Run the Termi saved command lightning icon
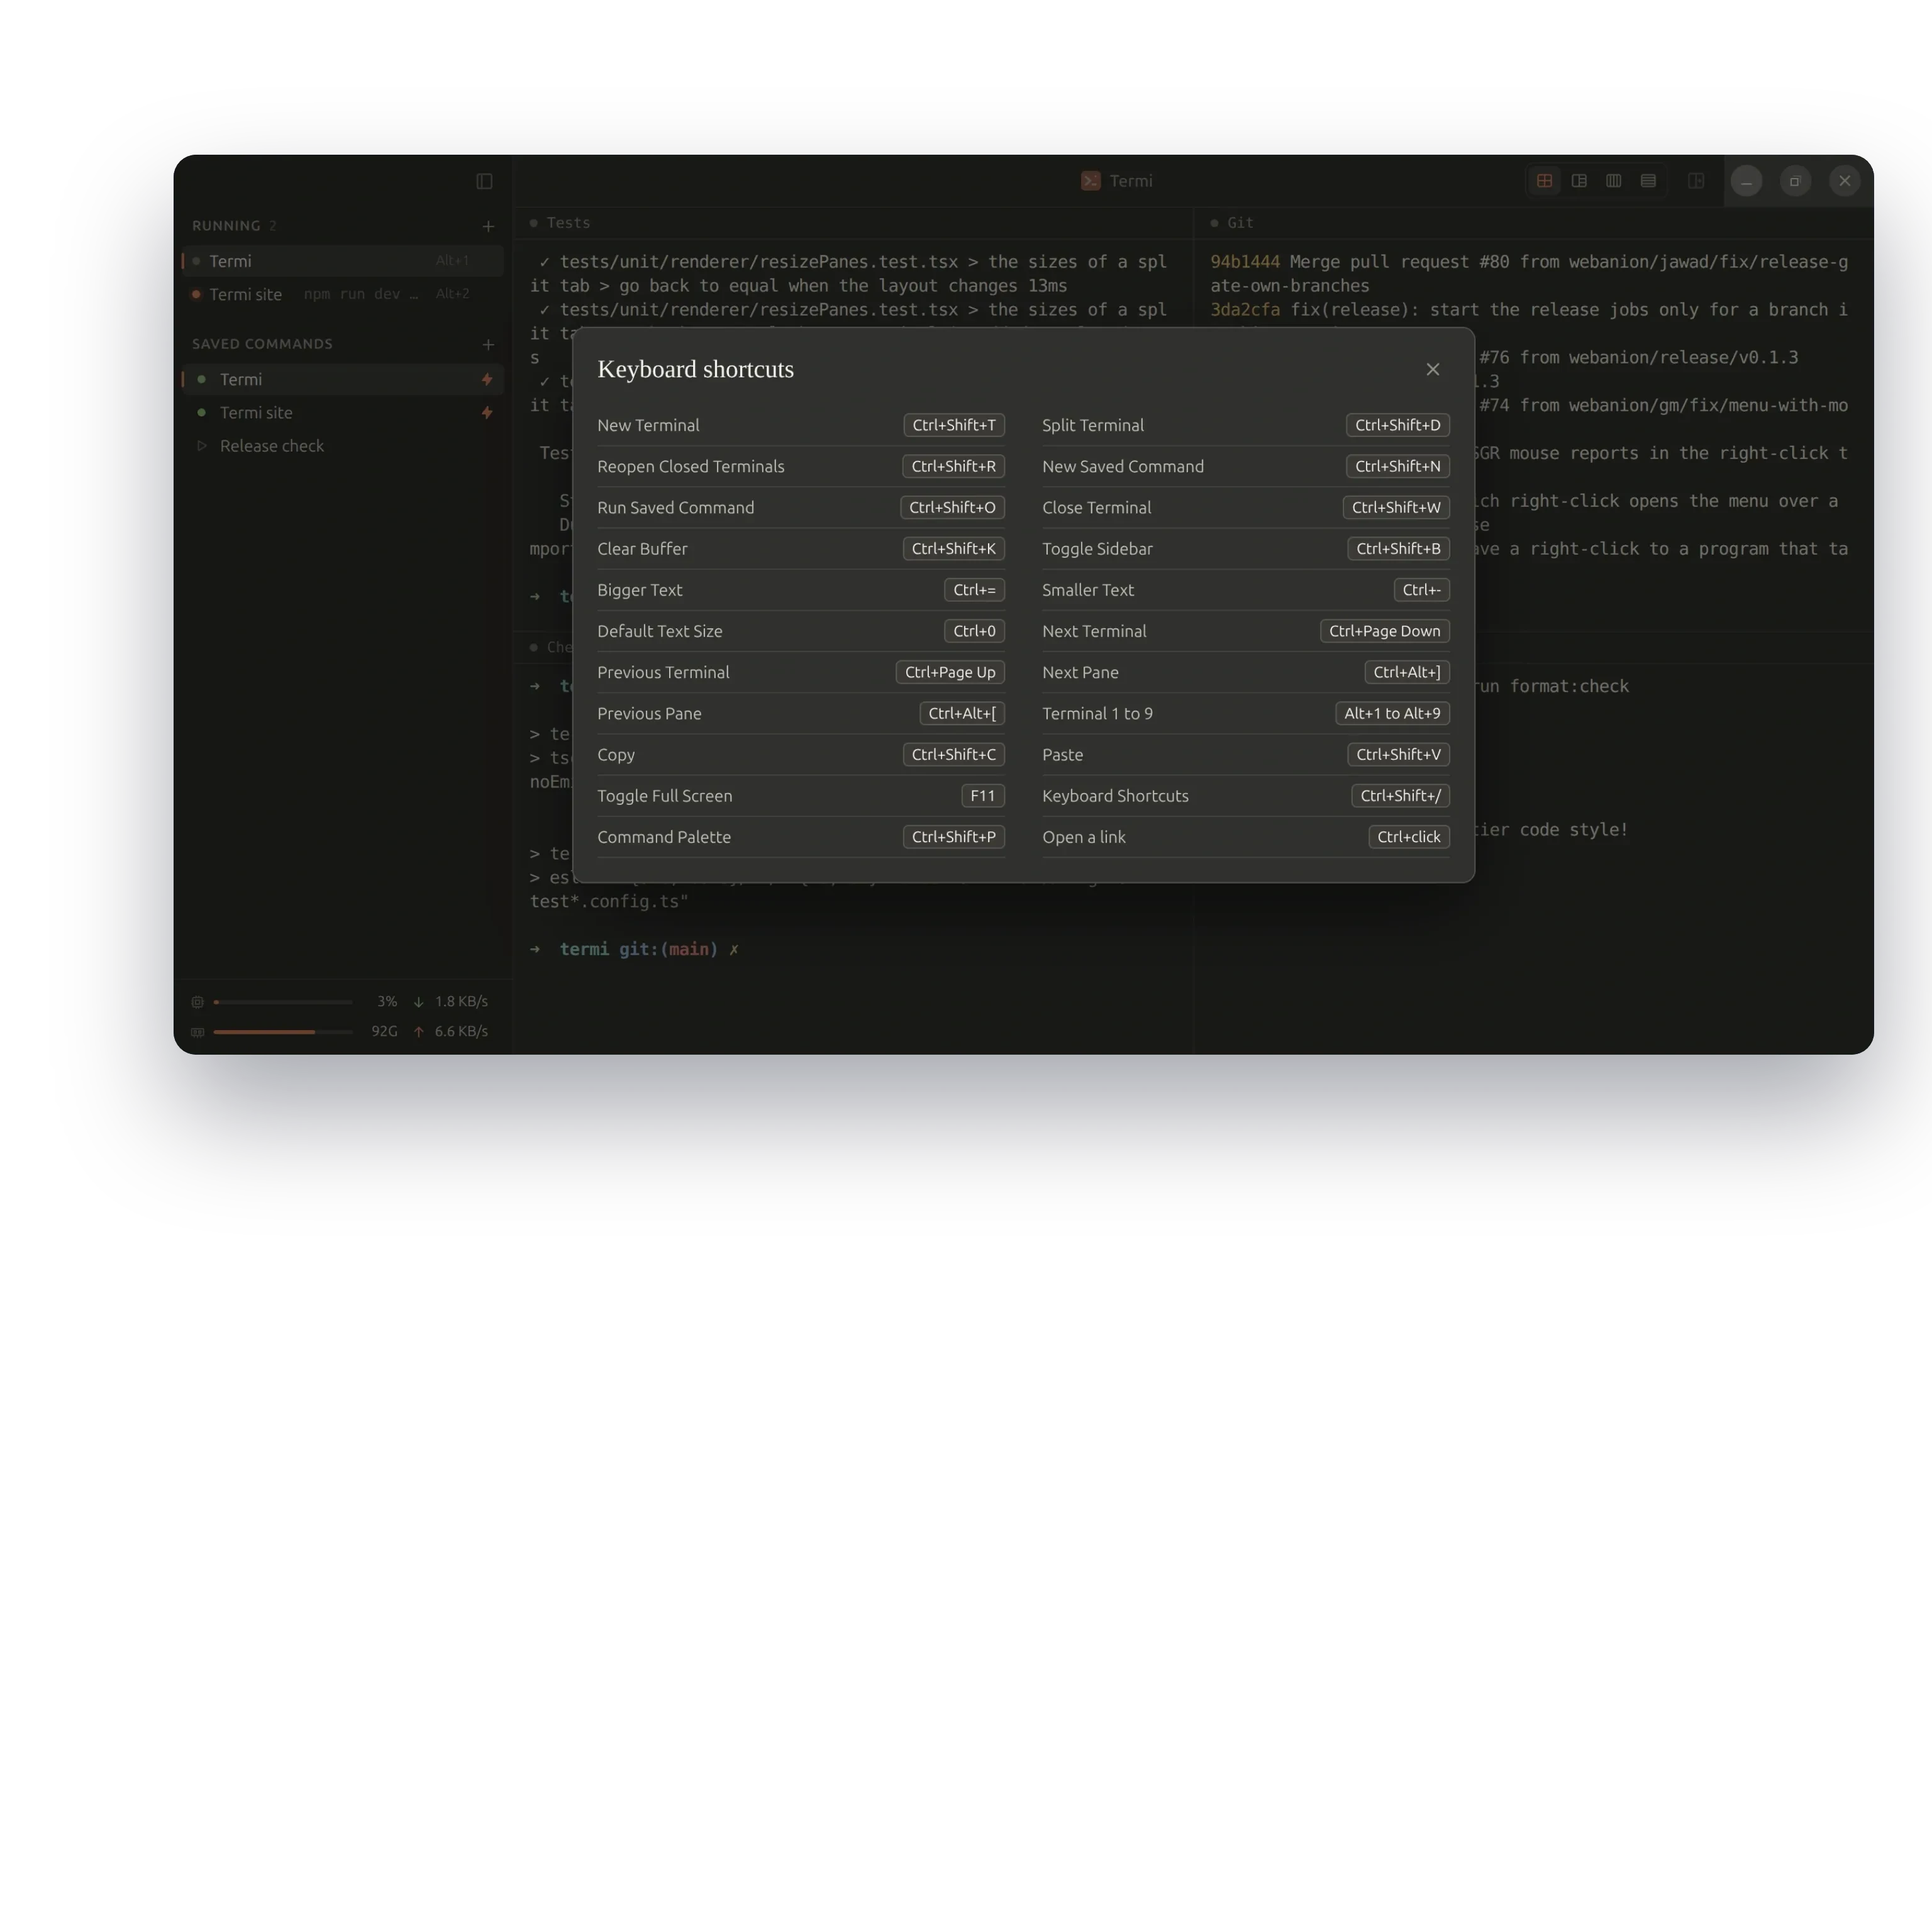The width and height of the screenshot is (1932, 1932). coord(487,379)
